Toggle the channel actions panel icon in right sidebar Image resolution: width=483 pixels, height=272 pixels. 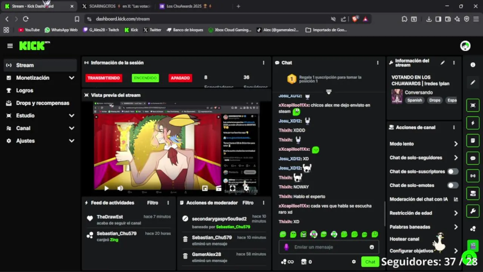tap(473, 193)
